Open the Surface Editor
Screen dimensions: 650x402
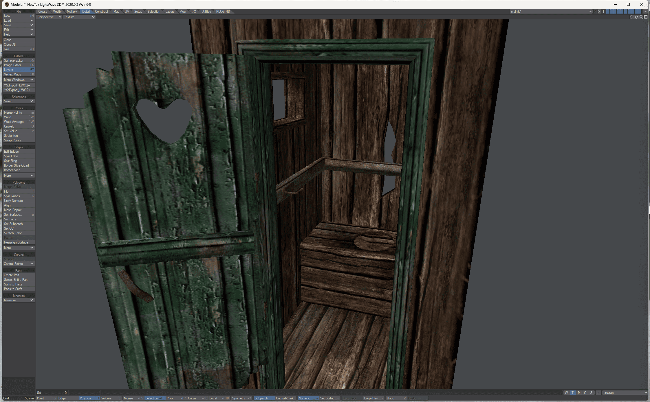pyautogui.click(x=19, y=60)
